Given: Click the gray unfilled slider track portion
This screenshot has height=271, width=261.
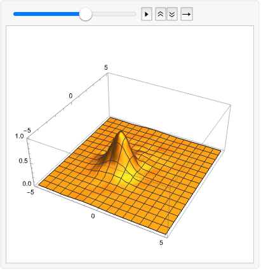Looking at the screenshot, I should [x=114, y=14].
